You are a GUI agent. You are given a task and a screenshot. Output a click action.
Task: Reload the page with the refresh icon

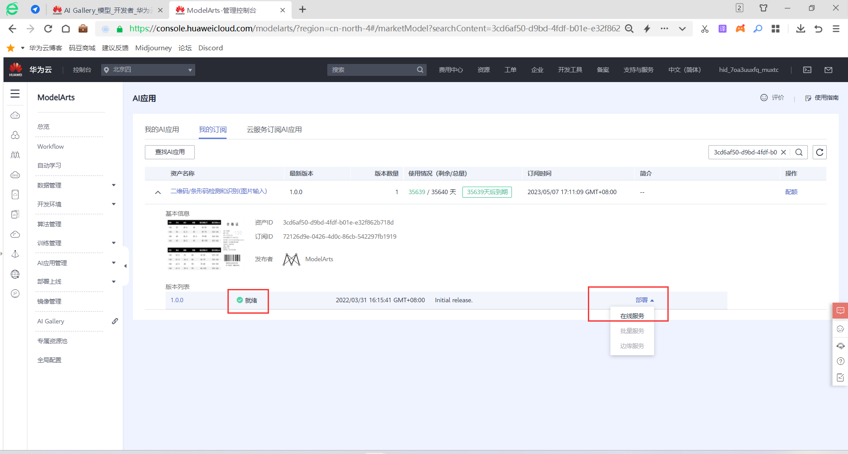pyautogui.click(x=48, y=29)
